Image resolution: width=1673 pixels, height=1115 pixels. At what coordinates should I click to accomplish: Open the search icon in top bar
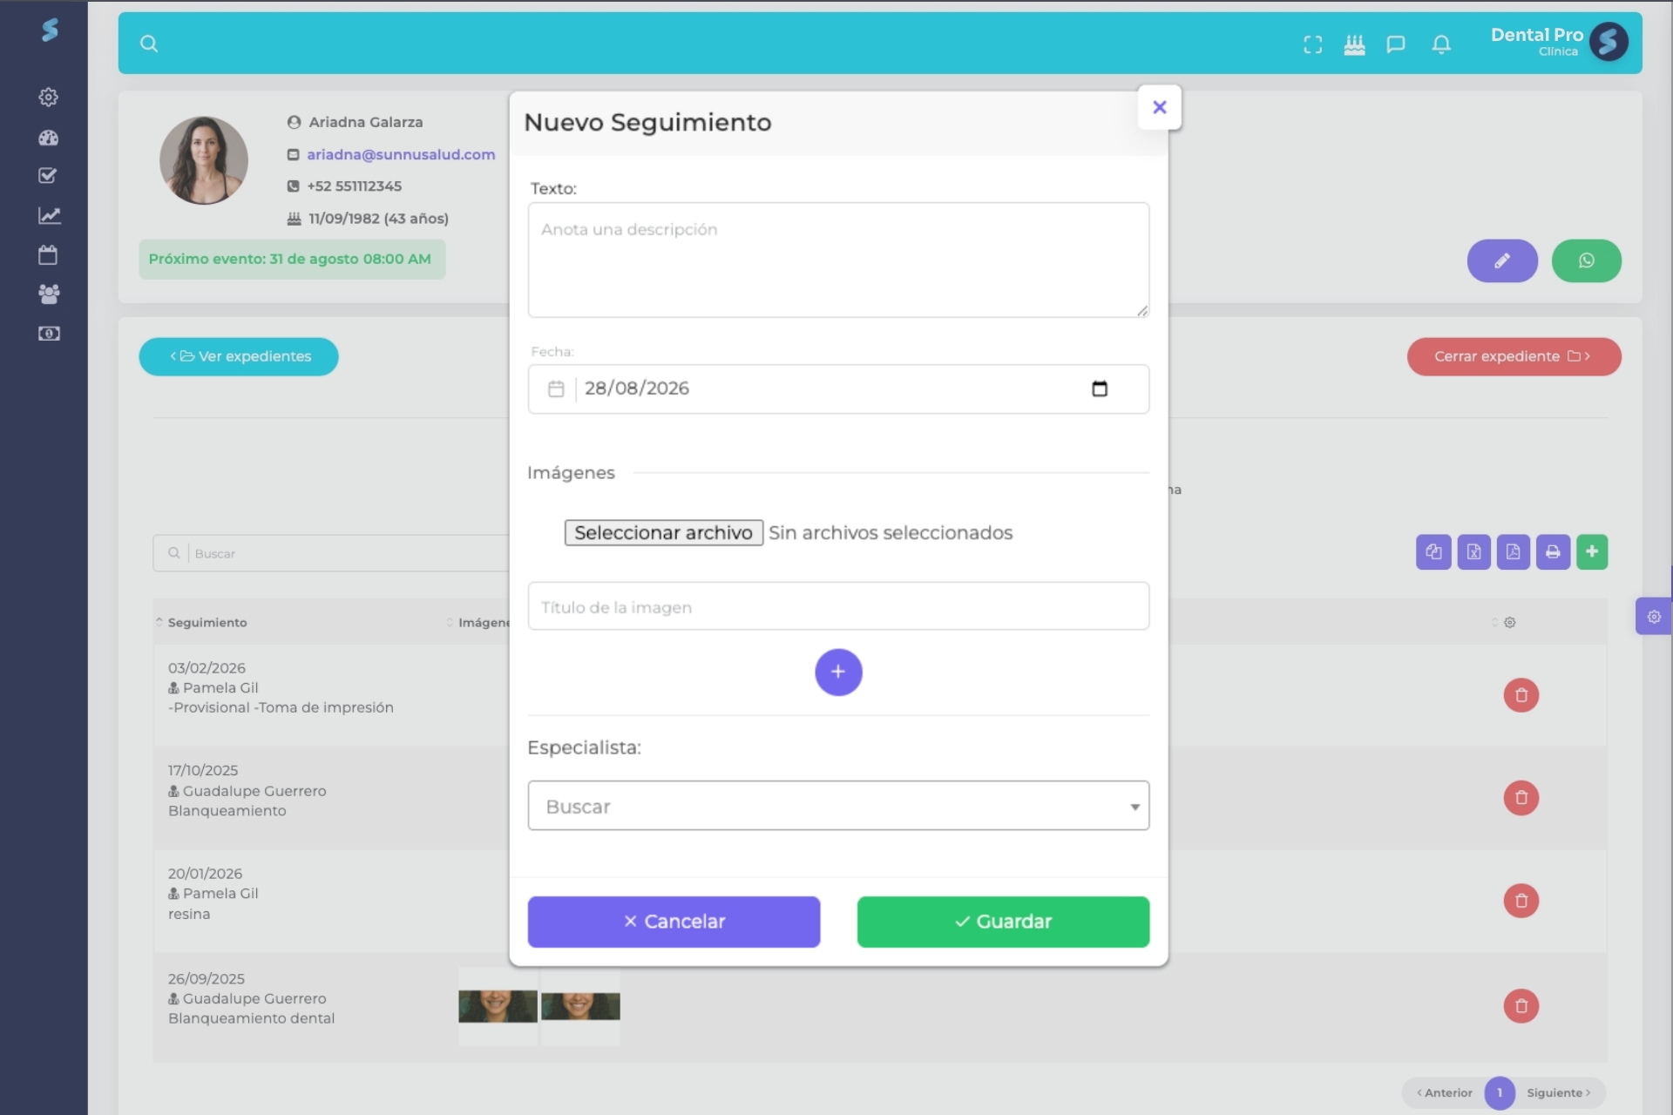149,44
